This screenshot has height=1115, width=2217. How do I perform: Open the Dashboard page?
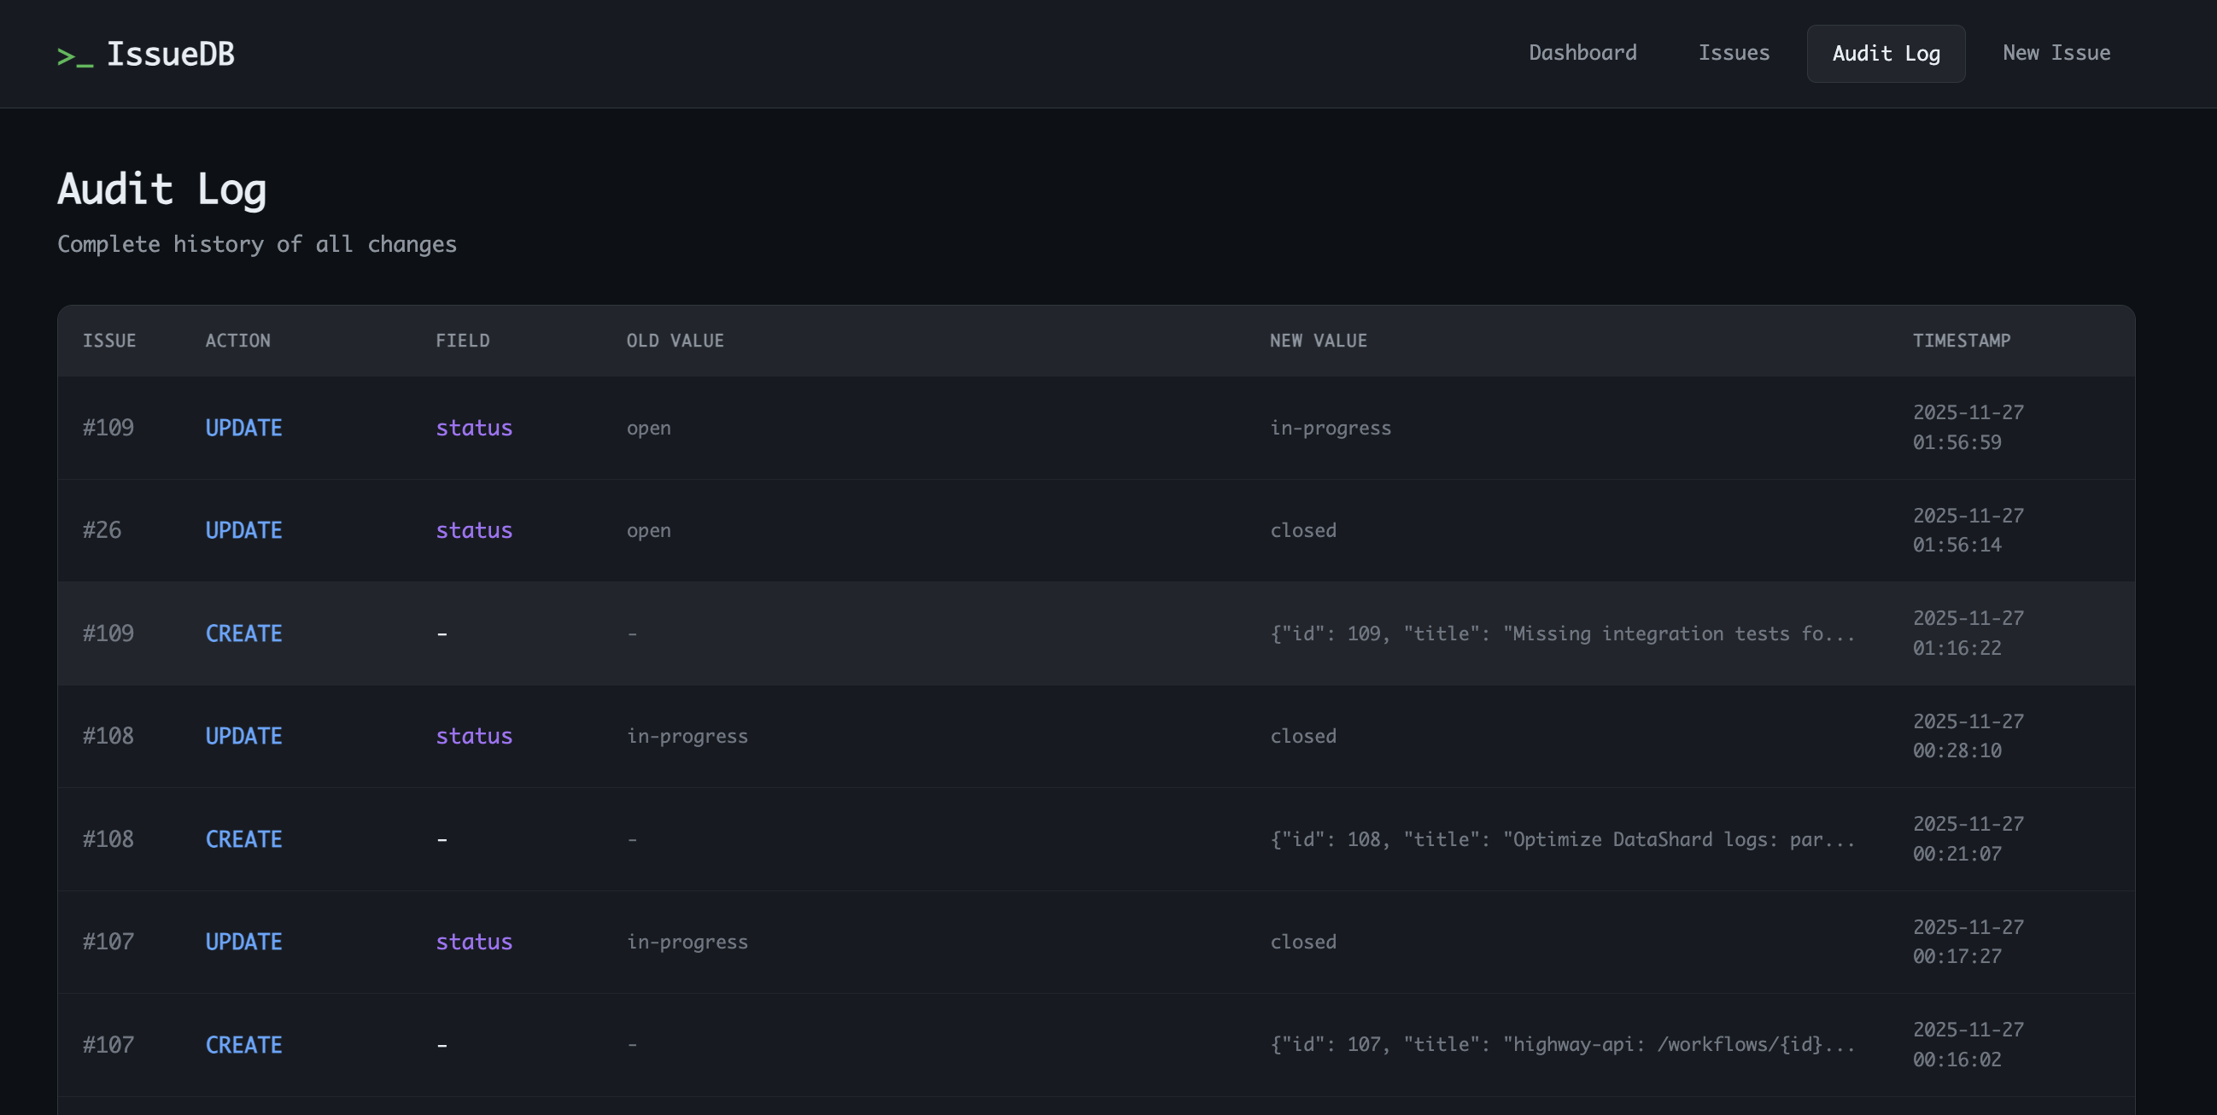[x=1582, y=53]
